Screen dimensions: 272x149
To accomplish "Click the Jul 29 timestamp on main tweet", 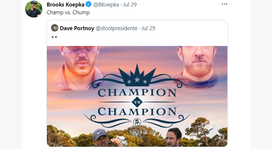I will click(130, 4).
